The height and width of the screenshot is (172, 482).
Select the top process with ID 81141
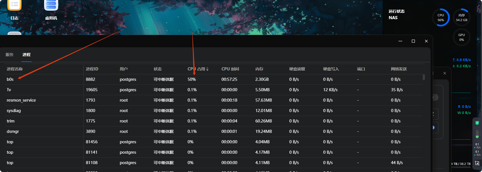click(x=214, y=152)
